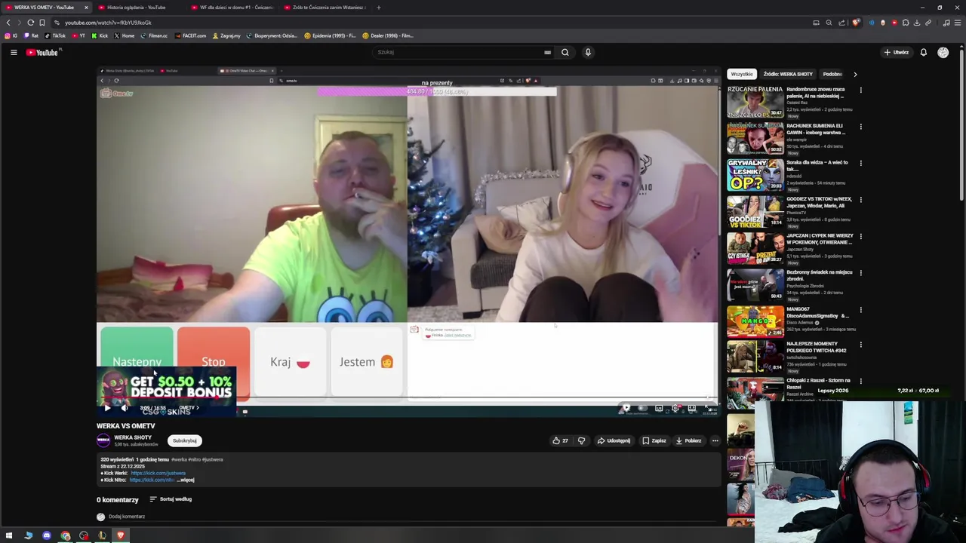
Task: Reload the page with the refresh icon
Action: click(30, 23)
